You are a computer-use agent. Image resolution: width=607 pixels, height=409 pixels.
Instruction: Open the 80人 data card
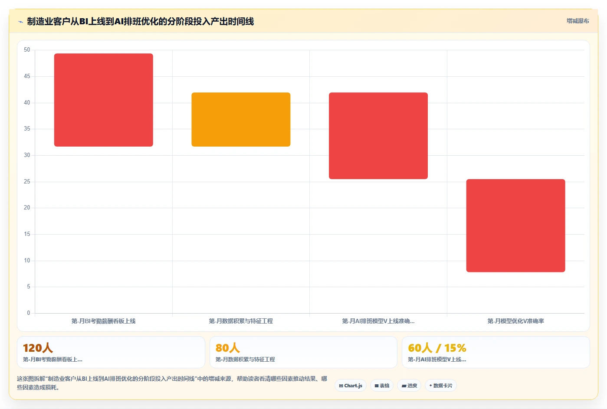click(303, 352)
